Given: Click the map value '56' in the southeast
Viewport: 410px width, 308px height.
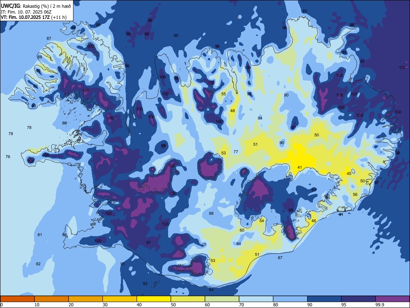Looking at the screenshot, I should 355,195.
